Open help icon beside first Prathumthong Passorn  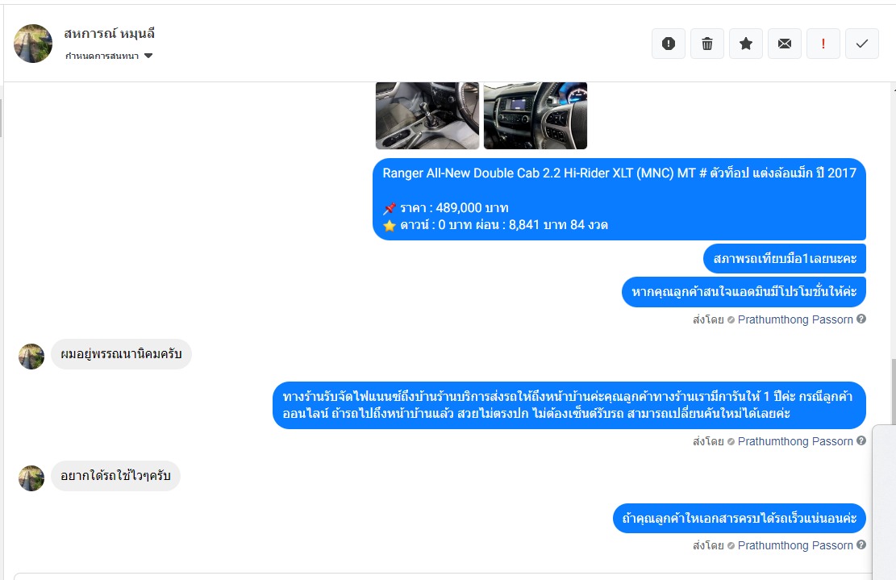pyautogui.click(x=861, y=319)
